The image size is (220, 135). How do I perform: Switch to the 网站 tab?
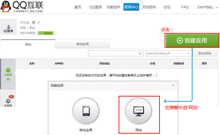click(28, 44)
